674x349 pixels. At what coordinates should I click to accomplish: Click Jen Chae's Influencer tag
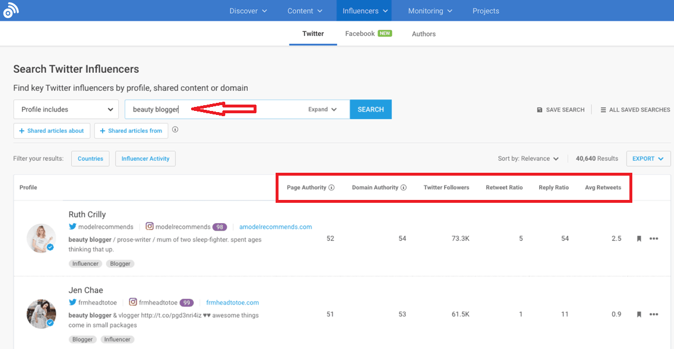(x=117, y=340)
